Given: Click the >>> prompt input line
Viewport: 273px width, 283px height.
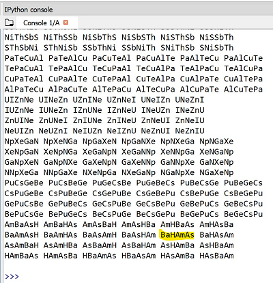Looking at the screenshot, I should click(x=136, y=277).
